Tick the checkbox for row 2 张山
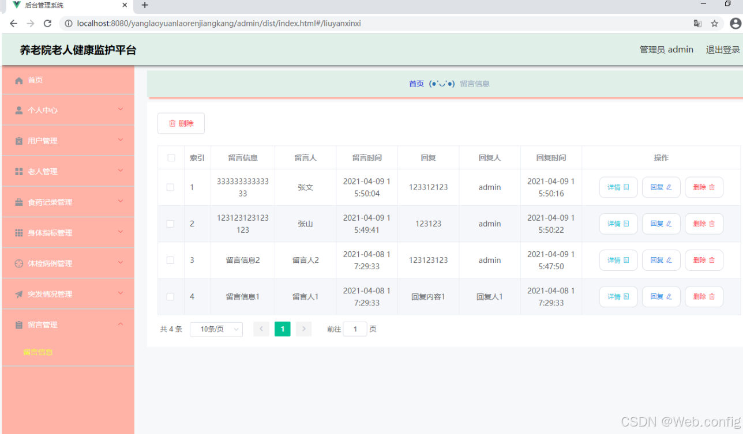Viewport: 743px width, 434px height. pyautogui.click(x=170, y=224)
